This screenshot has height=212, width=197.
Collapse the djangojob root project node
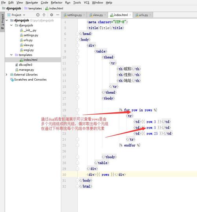click(x=7, y=21)
